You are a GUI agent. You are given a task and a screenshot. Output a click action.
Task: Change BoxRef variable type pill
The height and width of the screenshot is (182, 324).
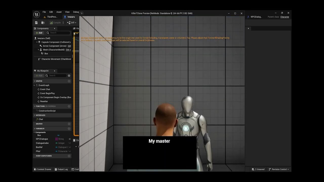pyautogui.click(x=56, y=147)
